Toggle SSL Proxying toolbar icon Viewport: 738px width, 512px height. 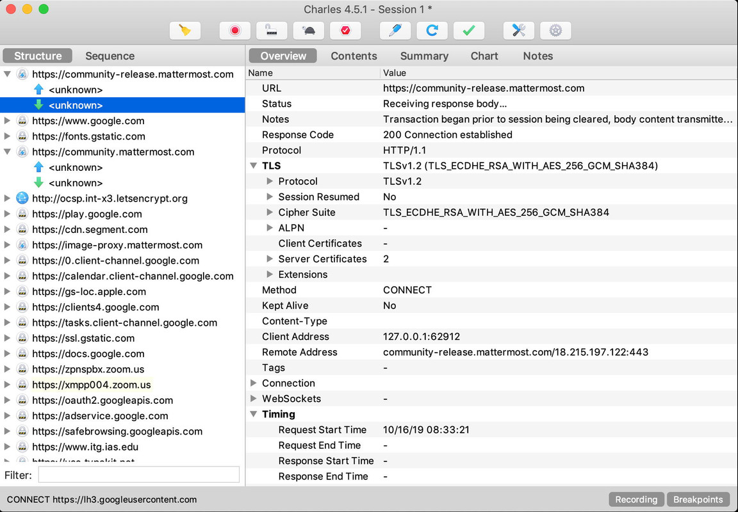pyautogui.click(x=272, y=31)
